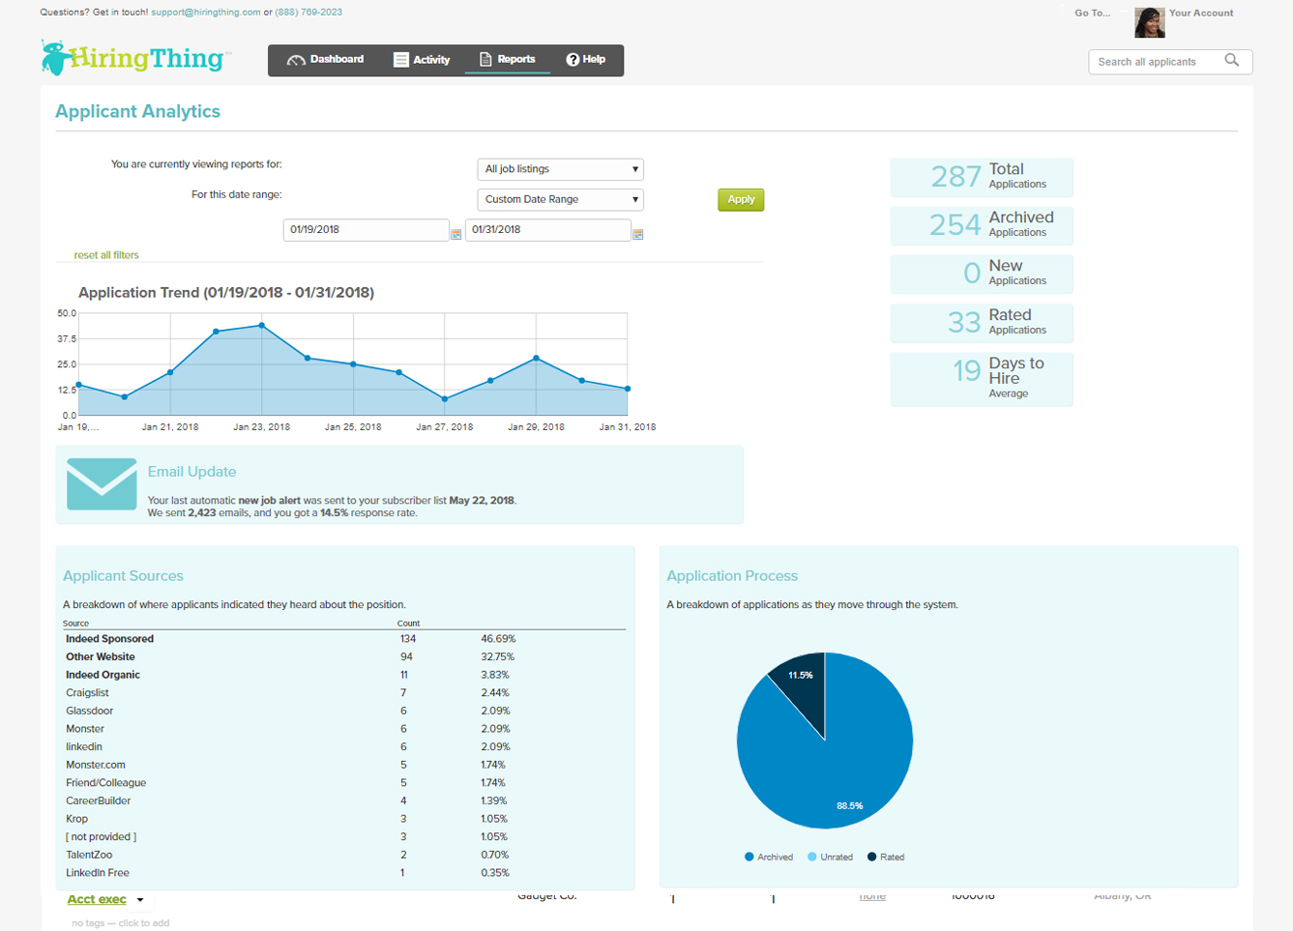This screenshot has width=1293, height=931.
Task: Click the envelope Email Update icon
Action: 102,483
